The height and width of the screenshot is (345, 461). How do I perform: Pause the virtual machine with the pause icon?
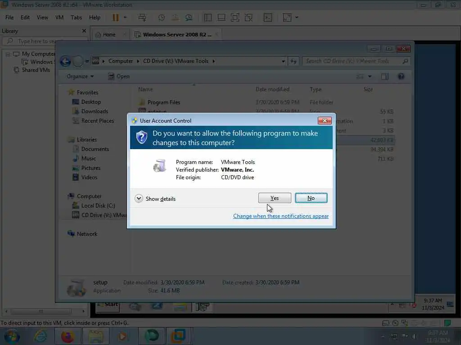pyautogui.click(x=116, y=18)
